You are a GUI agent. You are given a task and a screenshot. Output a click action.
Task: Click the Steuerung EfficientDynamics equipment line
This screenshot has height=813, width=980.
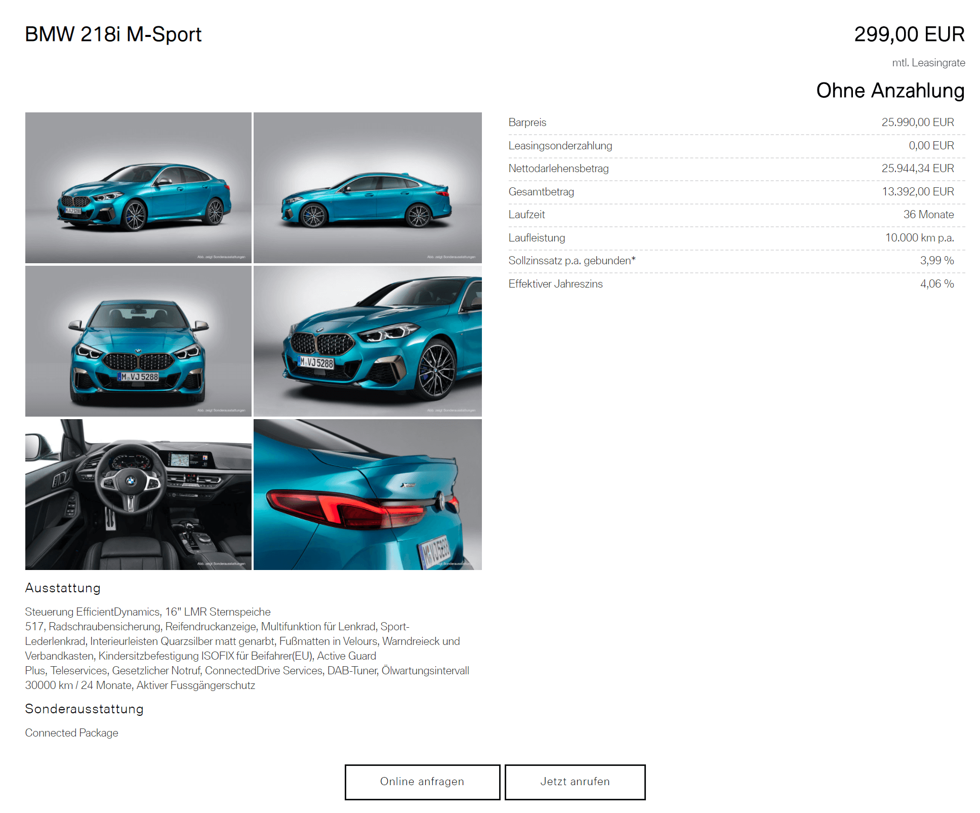point(148,612)
